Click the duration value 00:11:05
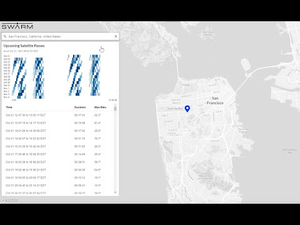The width and height of the screenshot is (300, 225). pyautogui.click(x=79, y=146)
